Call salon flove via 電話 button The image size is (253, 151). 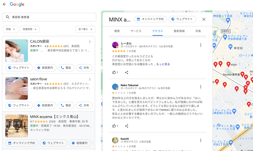[66, 105]
